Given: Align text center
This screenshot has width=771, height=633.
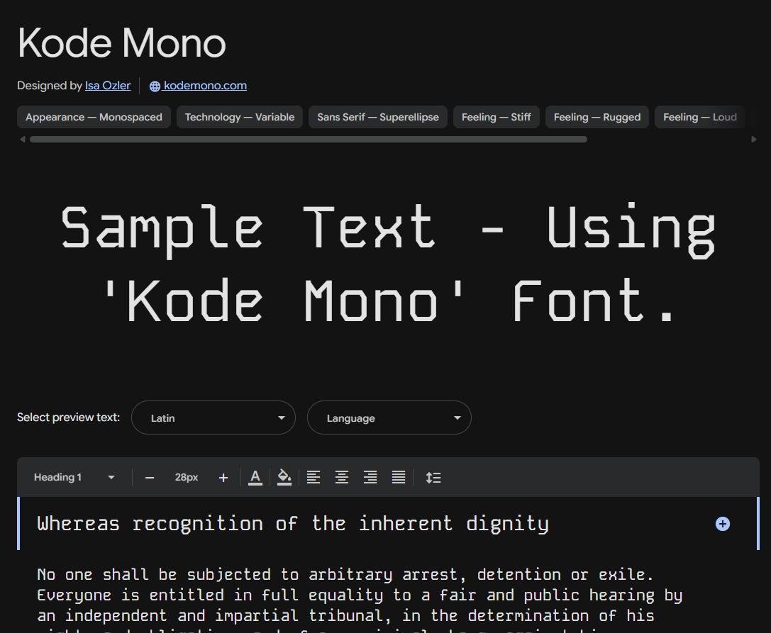Looking at the screenshot, I should point(342,477).
